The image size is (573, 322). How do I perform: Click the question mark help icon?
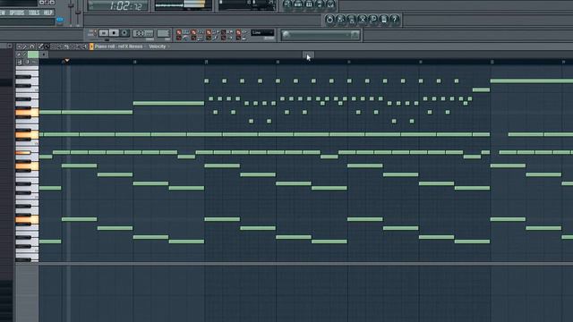[395, 20]
